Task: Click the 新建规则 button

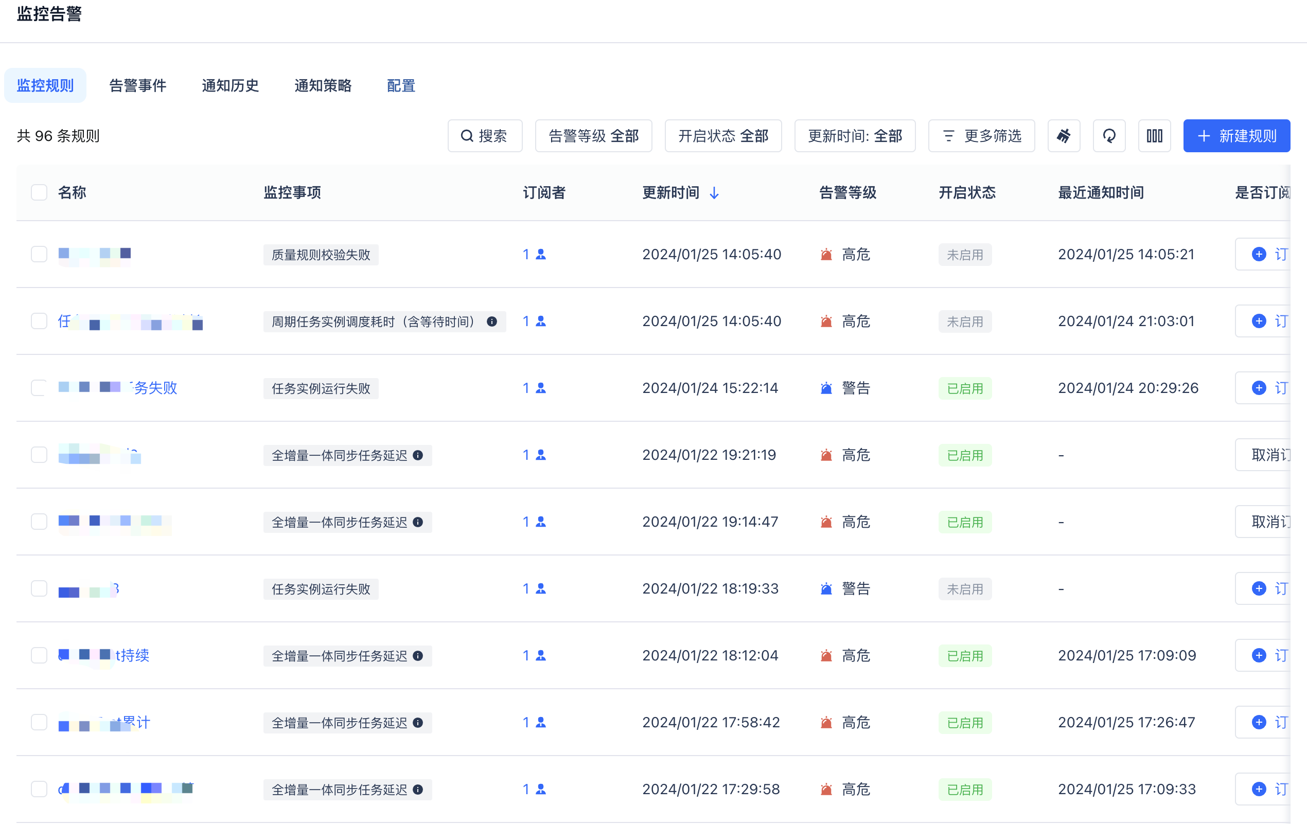Action: point(1236,136)
